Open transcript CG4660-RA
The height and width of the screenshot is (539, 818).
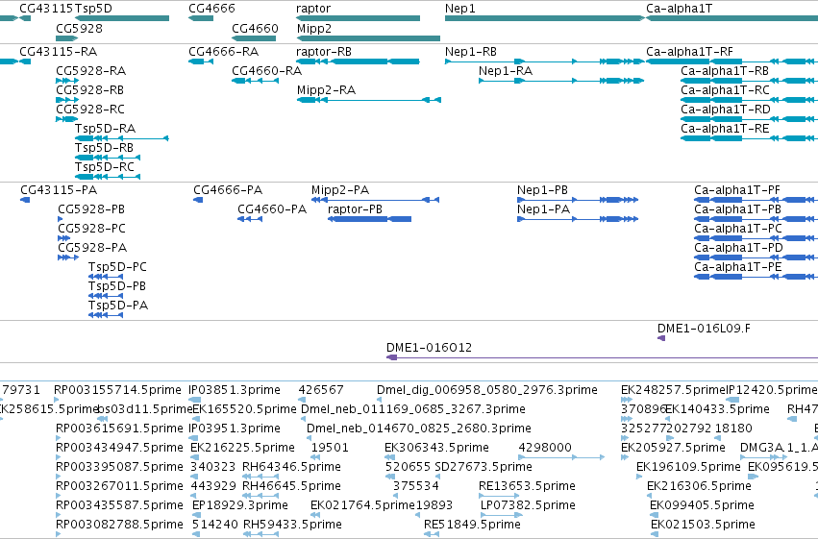(x=266, y=71)
